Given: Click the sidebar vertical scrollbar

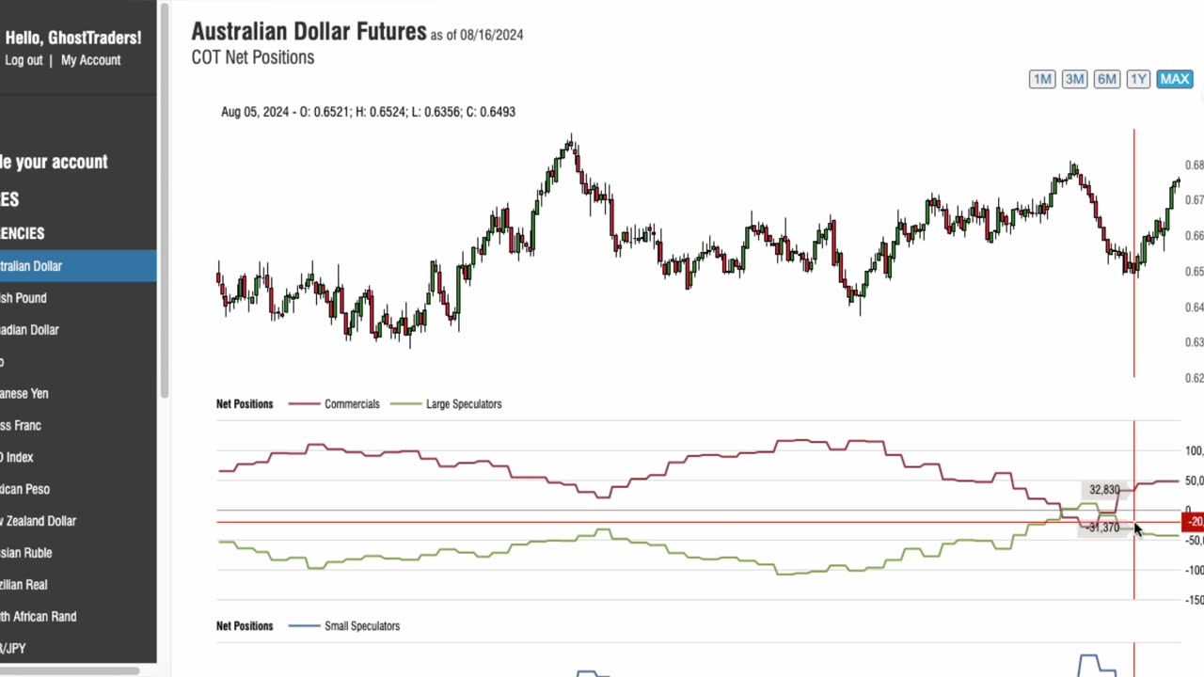Looking at the screenshot, I should [x=165, y=199].
